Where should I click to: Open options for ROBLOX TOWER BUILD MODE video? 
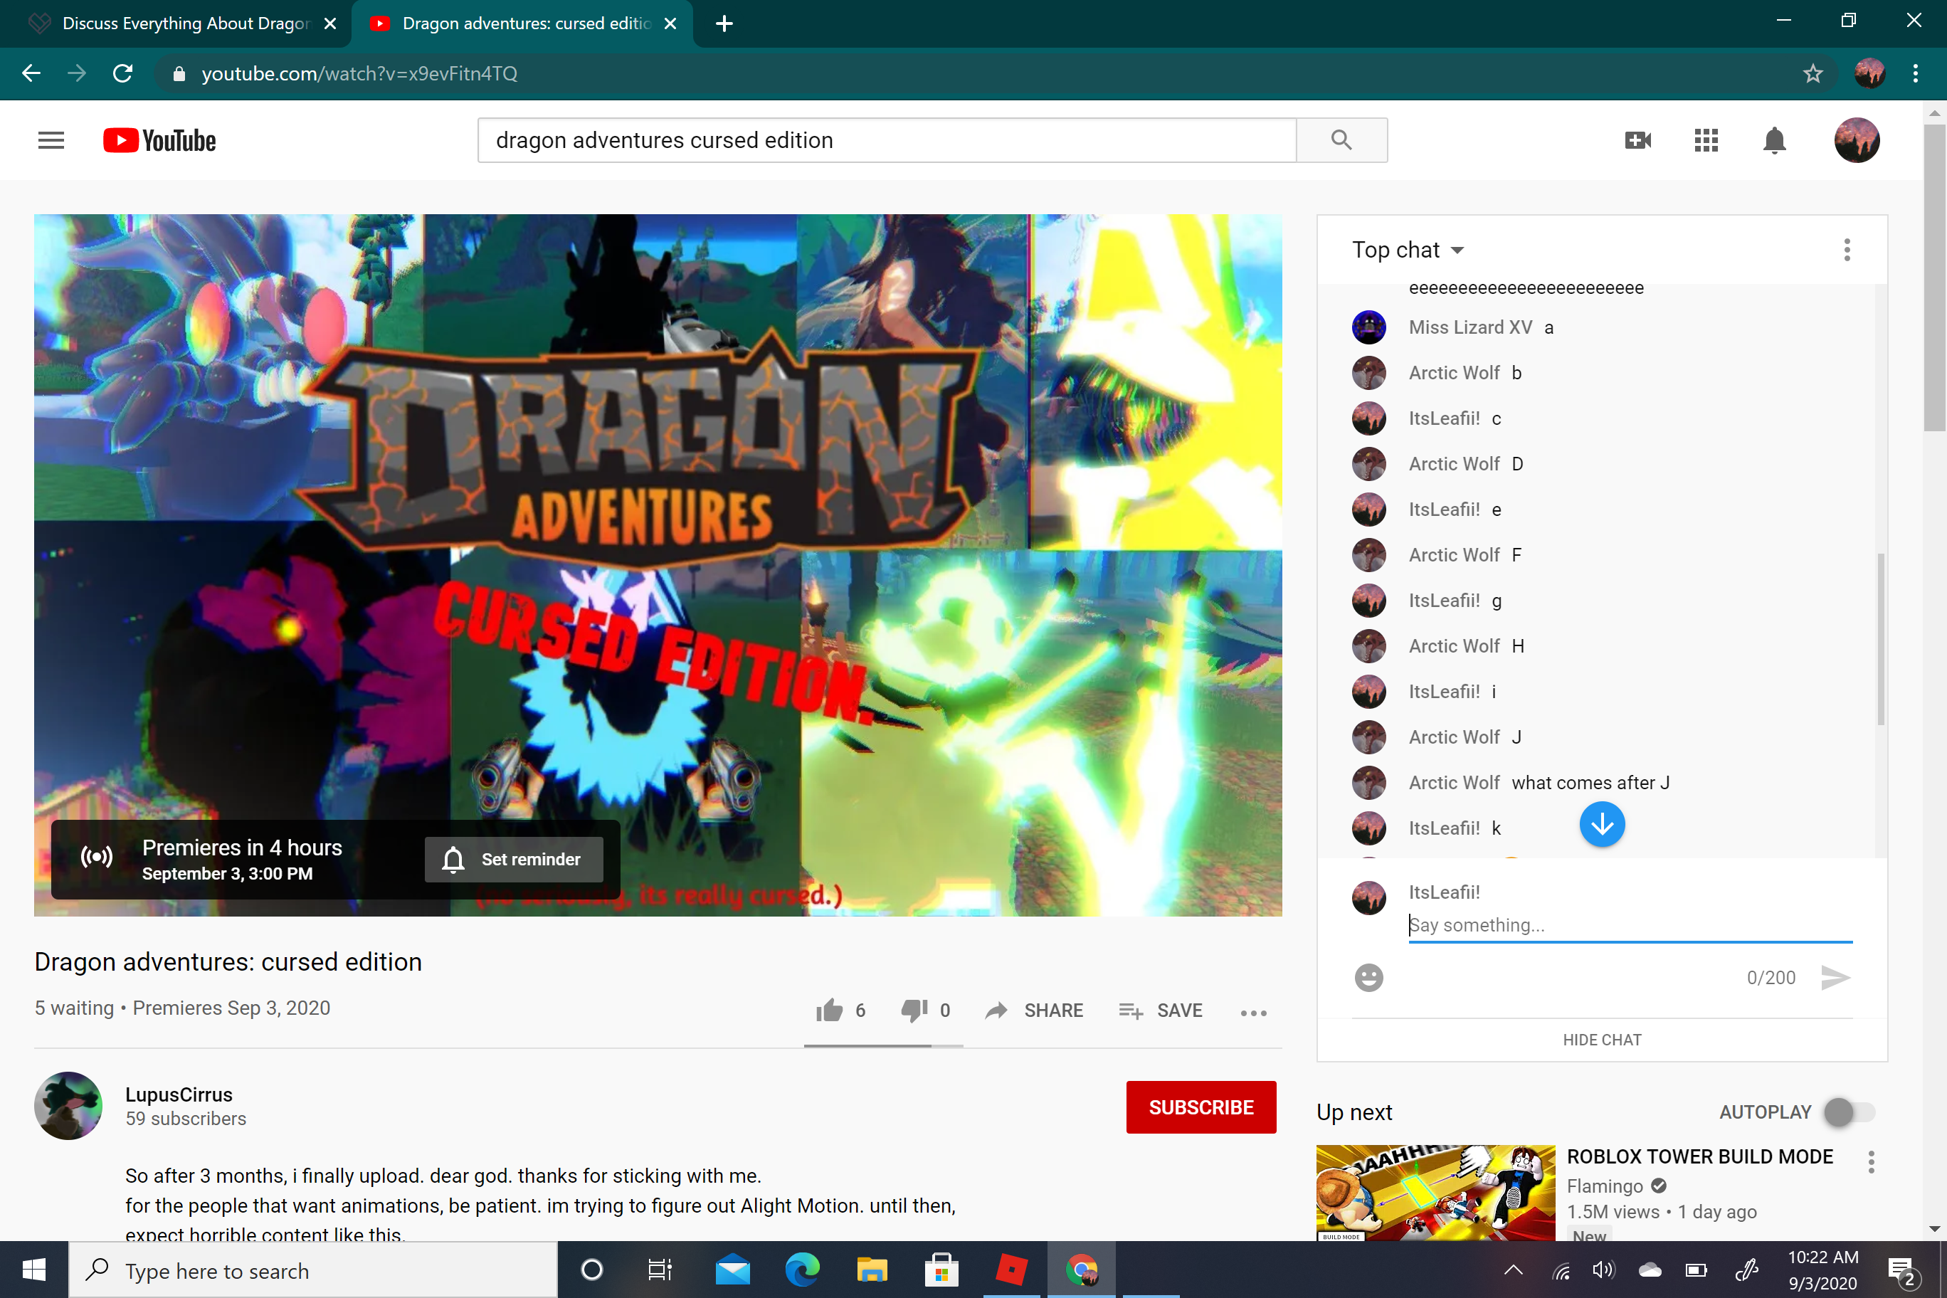1871,1162
